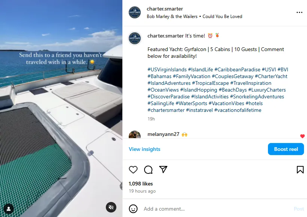Show tagged people via the person icon

[x=8, y=209]
